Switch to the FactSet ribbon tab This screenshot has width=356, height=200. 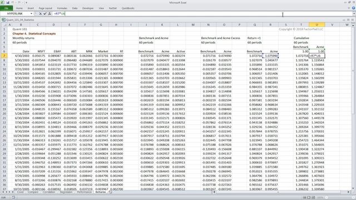pyautogui.click(x=112, y=8)
